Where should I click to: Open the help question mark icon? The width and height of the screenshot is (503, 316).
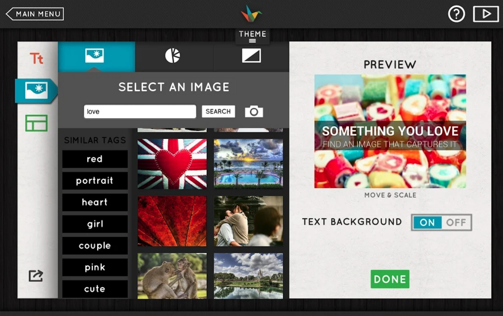click(x=456, y=14)
